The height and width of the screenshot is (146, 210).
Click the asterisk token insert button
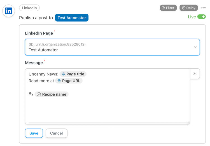(x=195, y=74)
